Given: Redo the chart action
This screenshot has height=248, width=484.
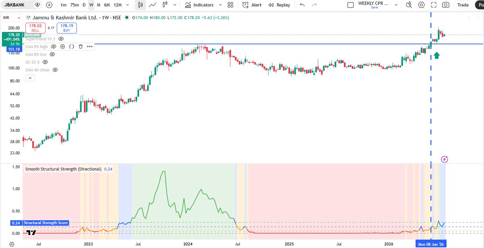Looking at the screenshot, I should point(315,5).
